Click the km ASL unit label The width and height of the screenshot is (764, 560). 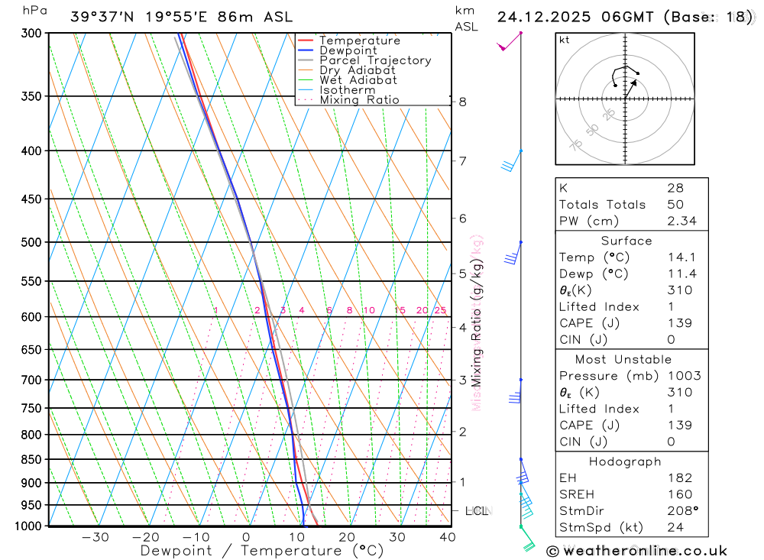(466, 18)
